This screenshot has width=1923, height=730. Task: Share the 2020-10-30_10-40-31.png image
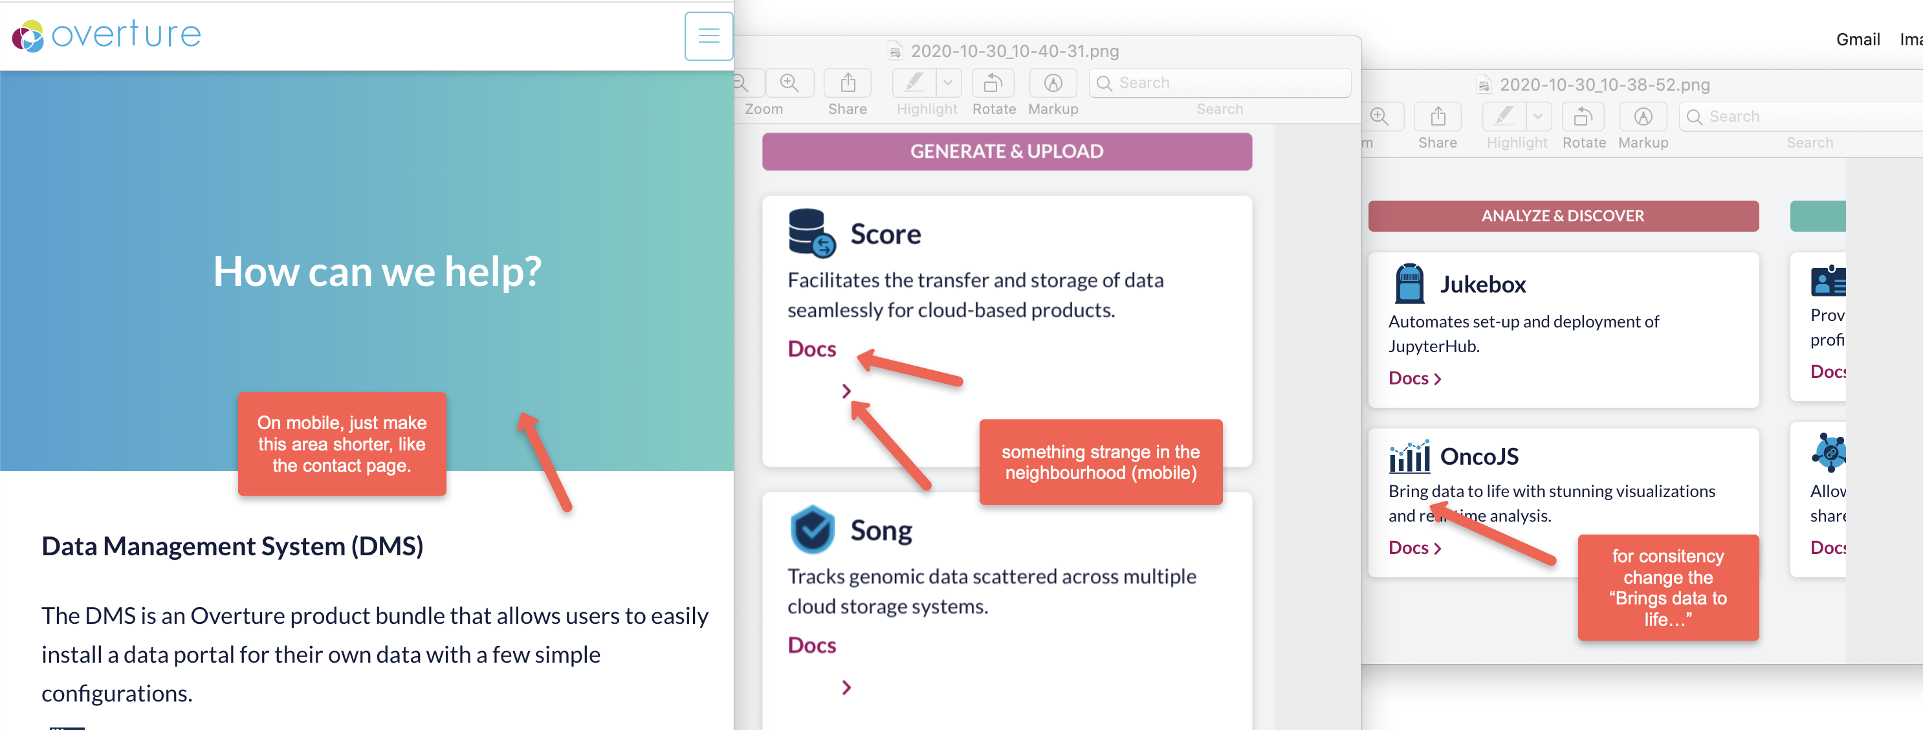tap(847, 83)
